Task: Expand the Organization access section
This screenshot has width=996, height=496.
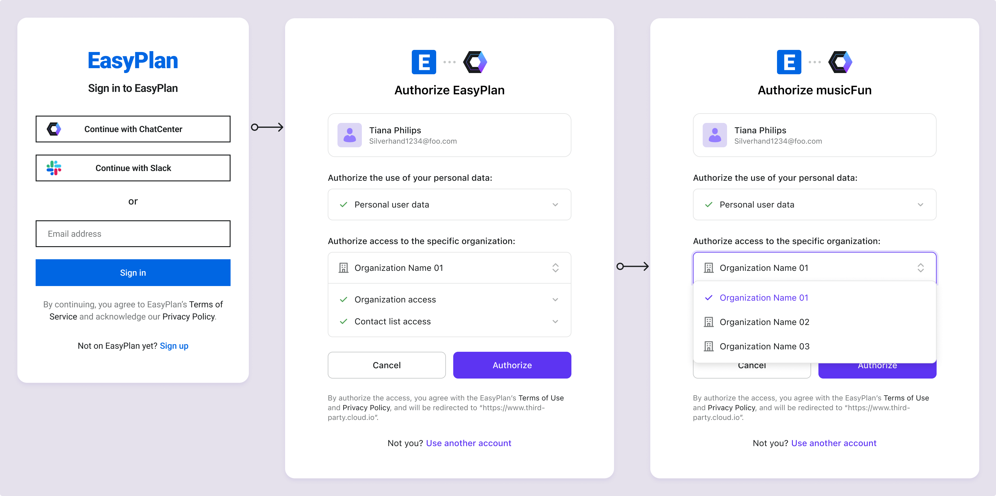Action: tap(556, 299)
